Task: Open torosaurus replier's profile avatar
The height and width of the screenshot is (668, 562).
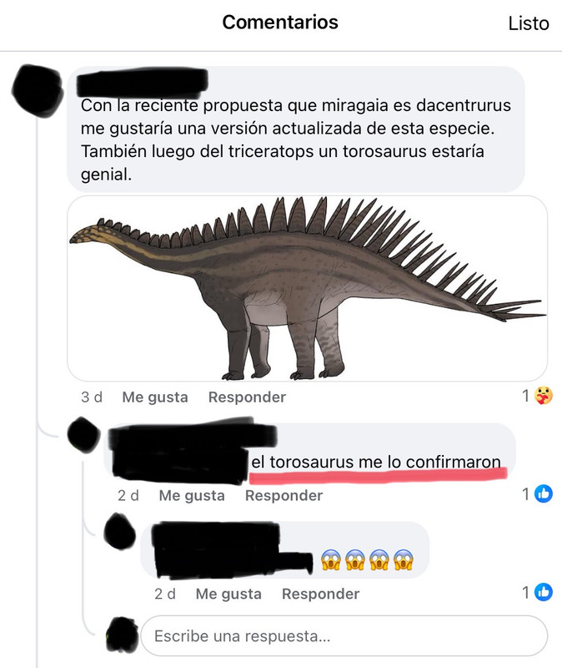Action: 83,435
